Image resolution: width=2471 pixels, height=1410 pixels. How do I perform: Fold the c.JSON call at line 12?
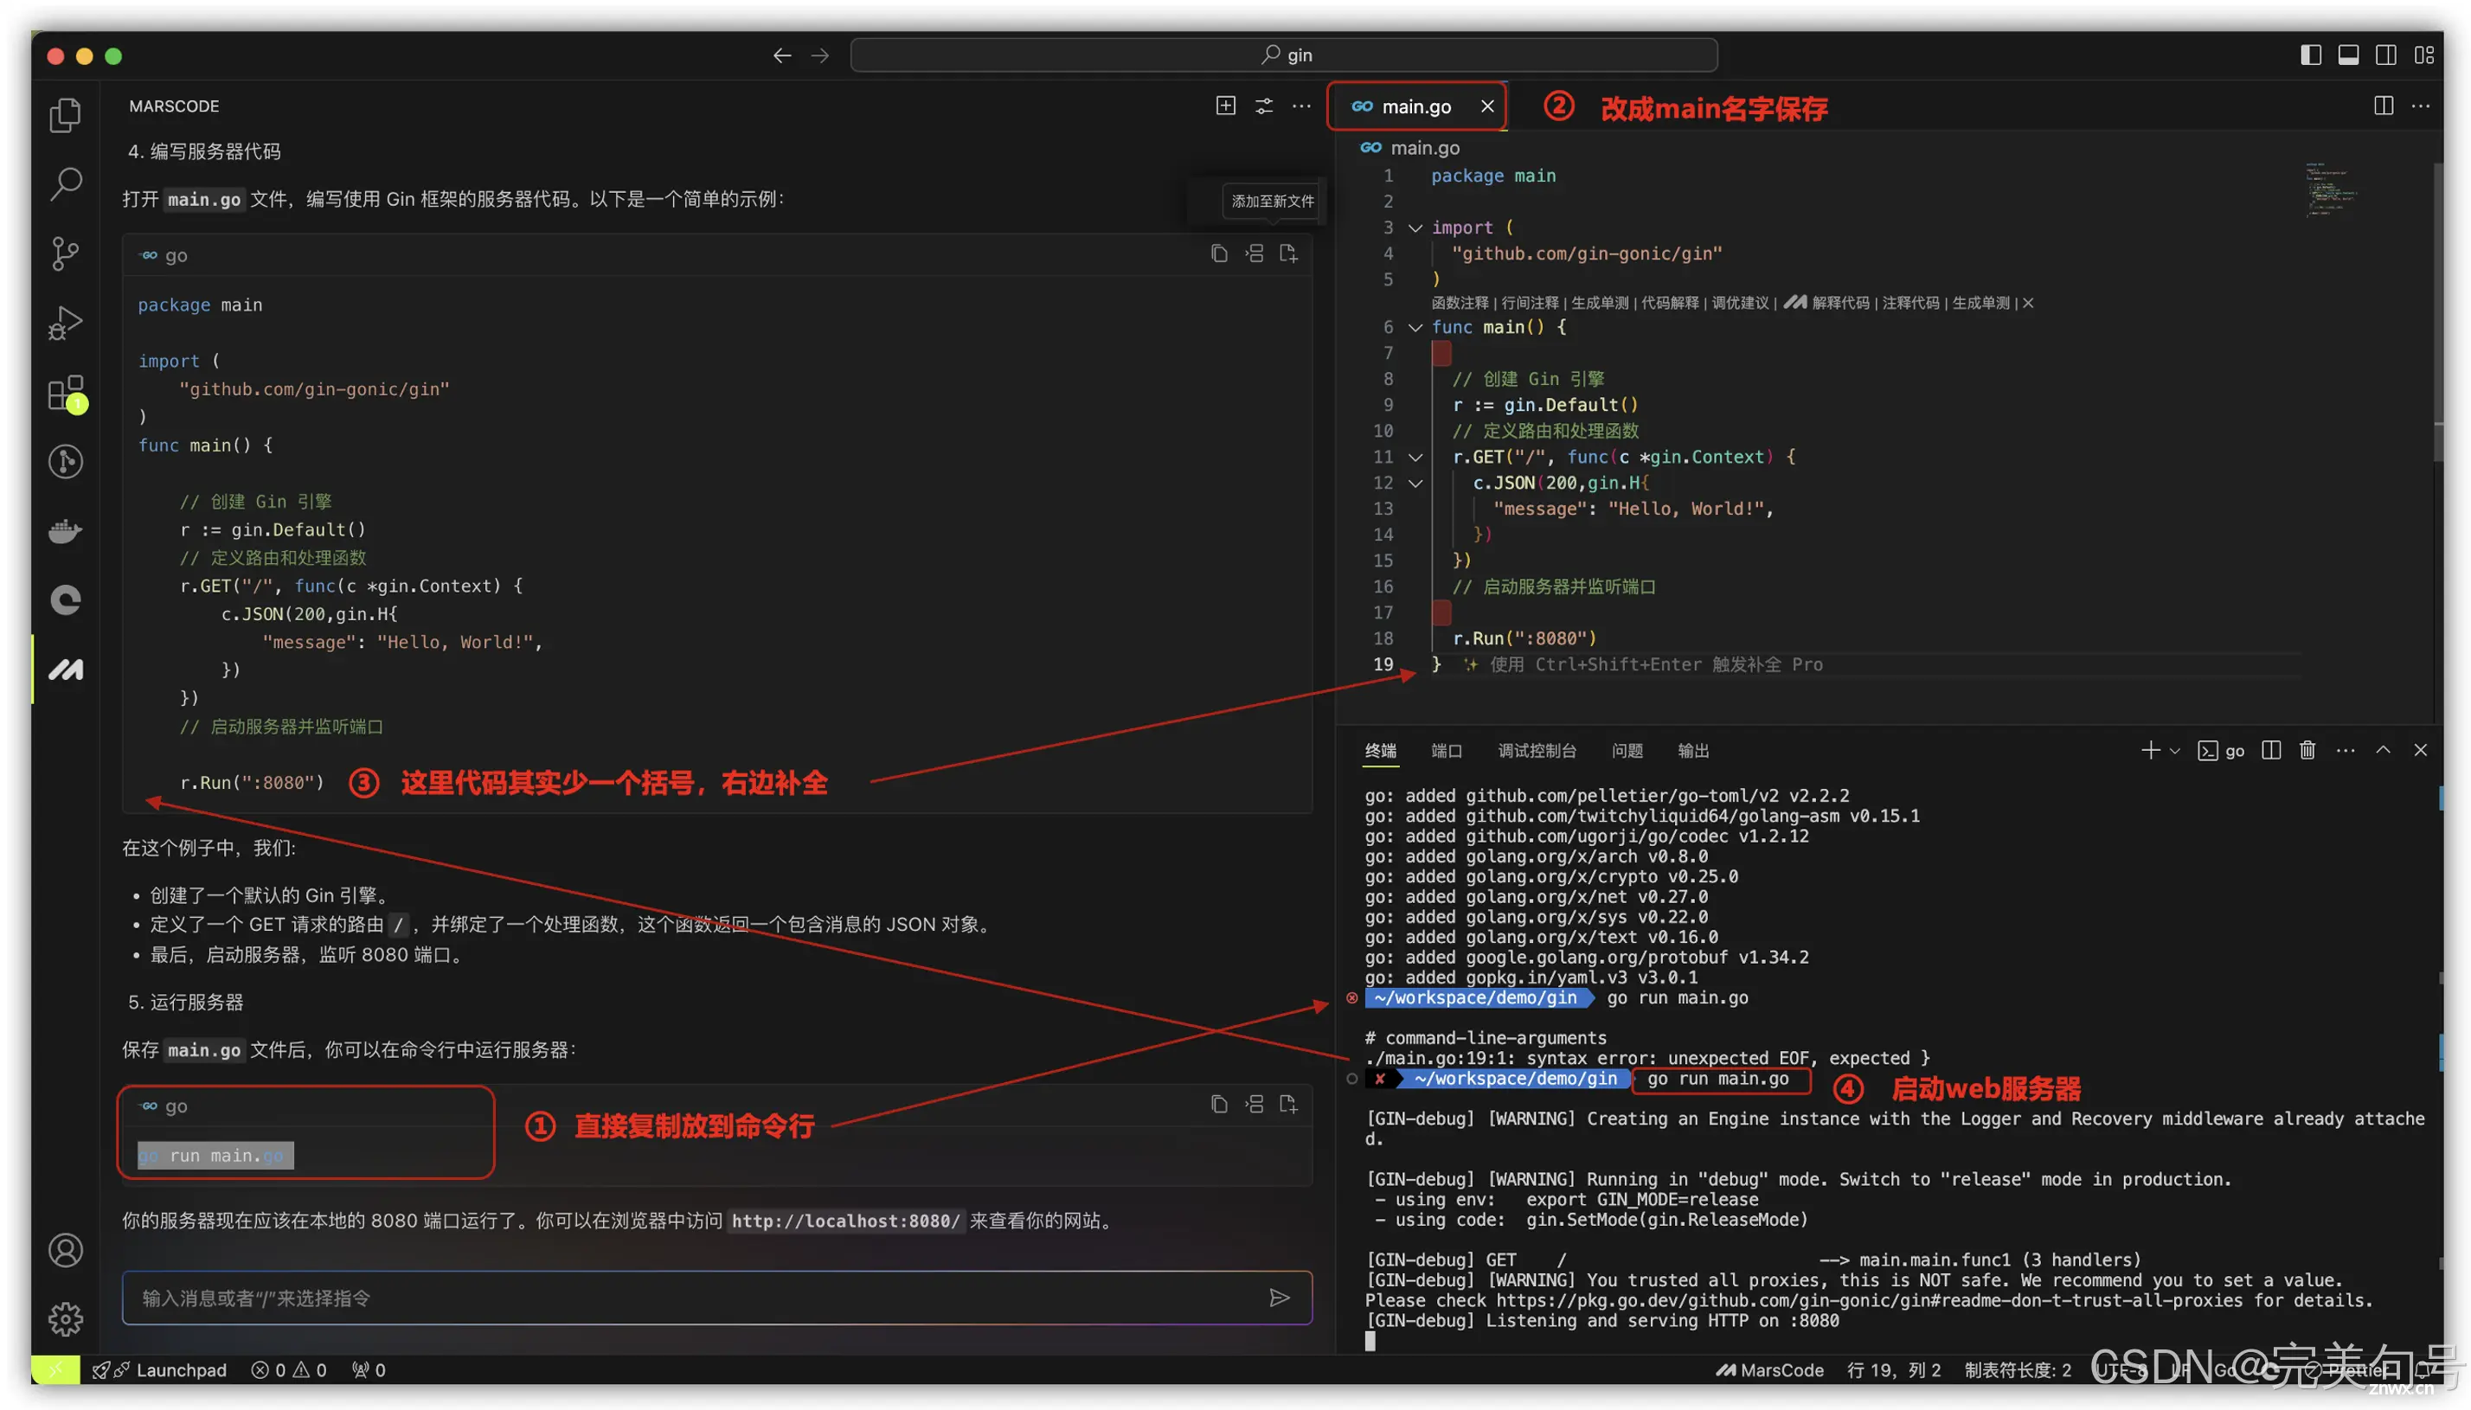click(1415, 484)
